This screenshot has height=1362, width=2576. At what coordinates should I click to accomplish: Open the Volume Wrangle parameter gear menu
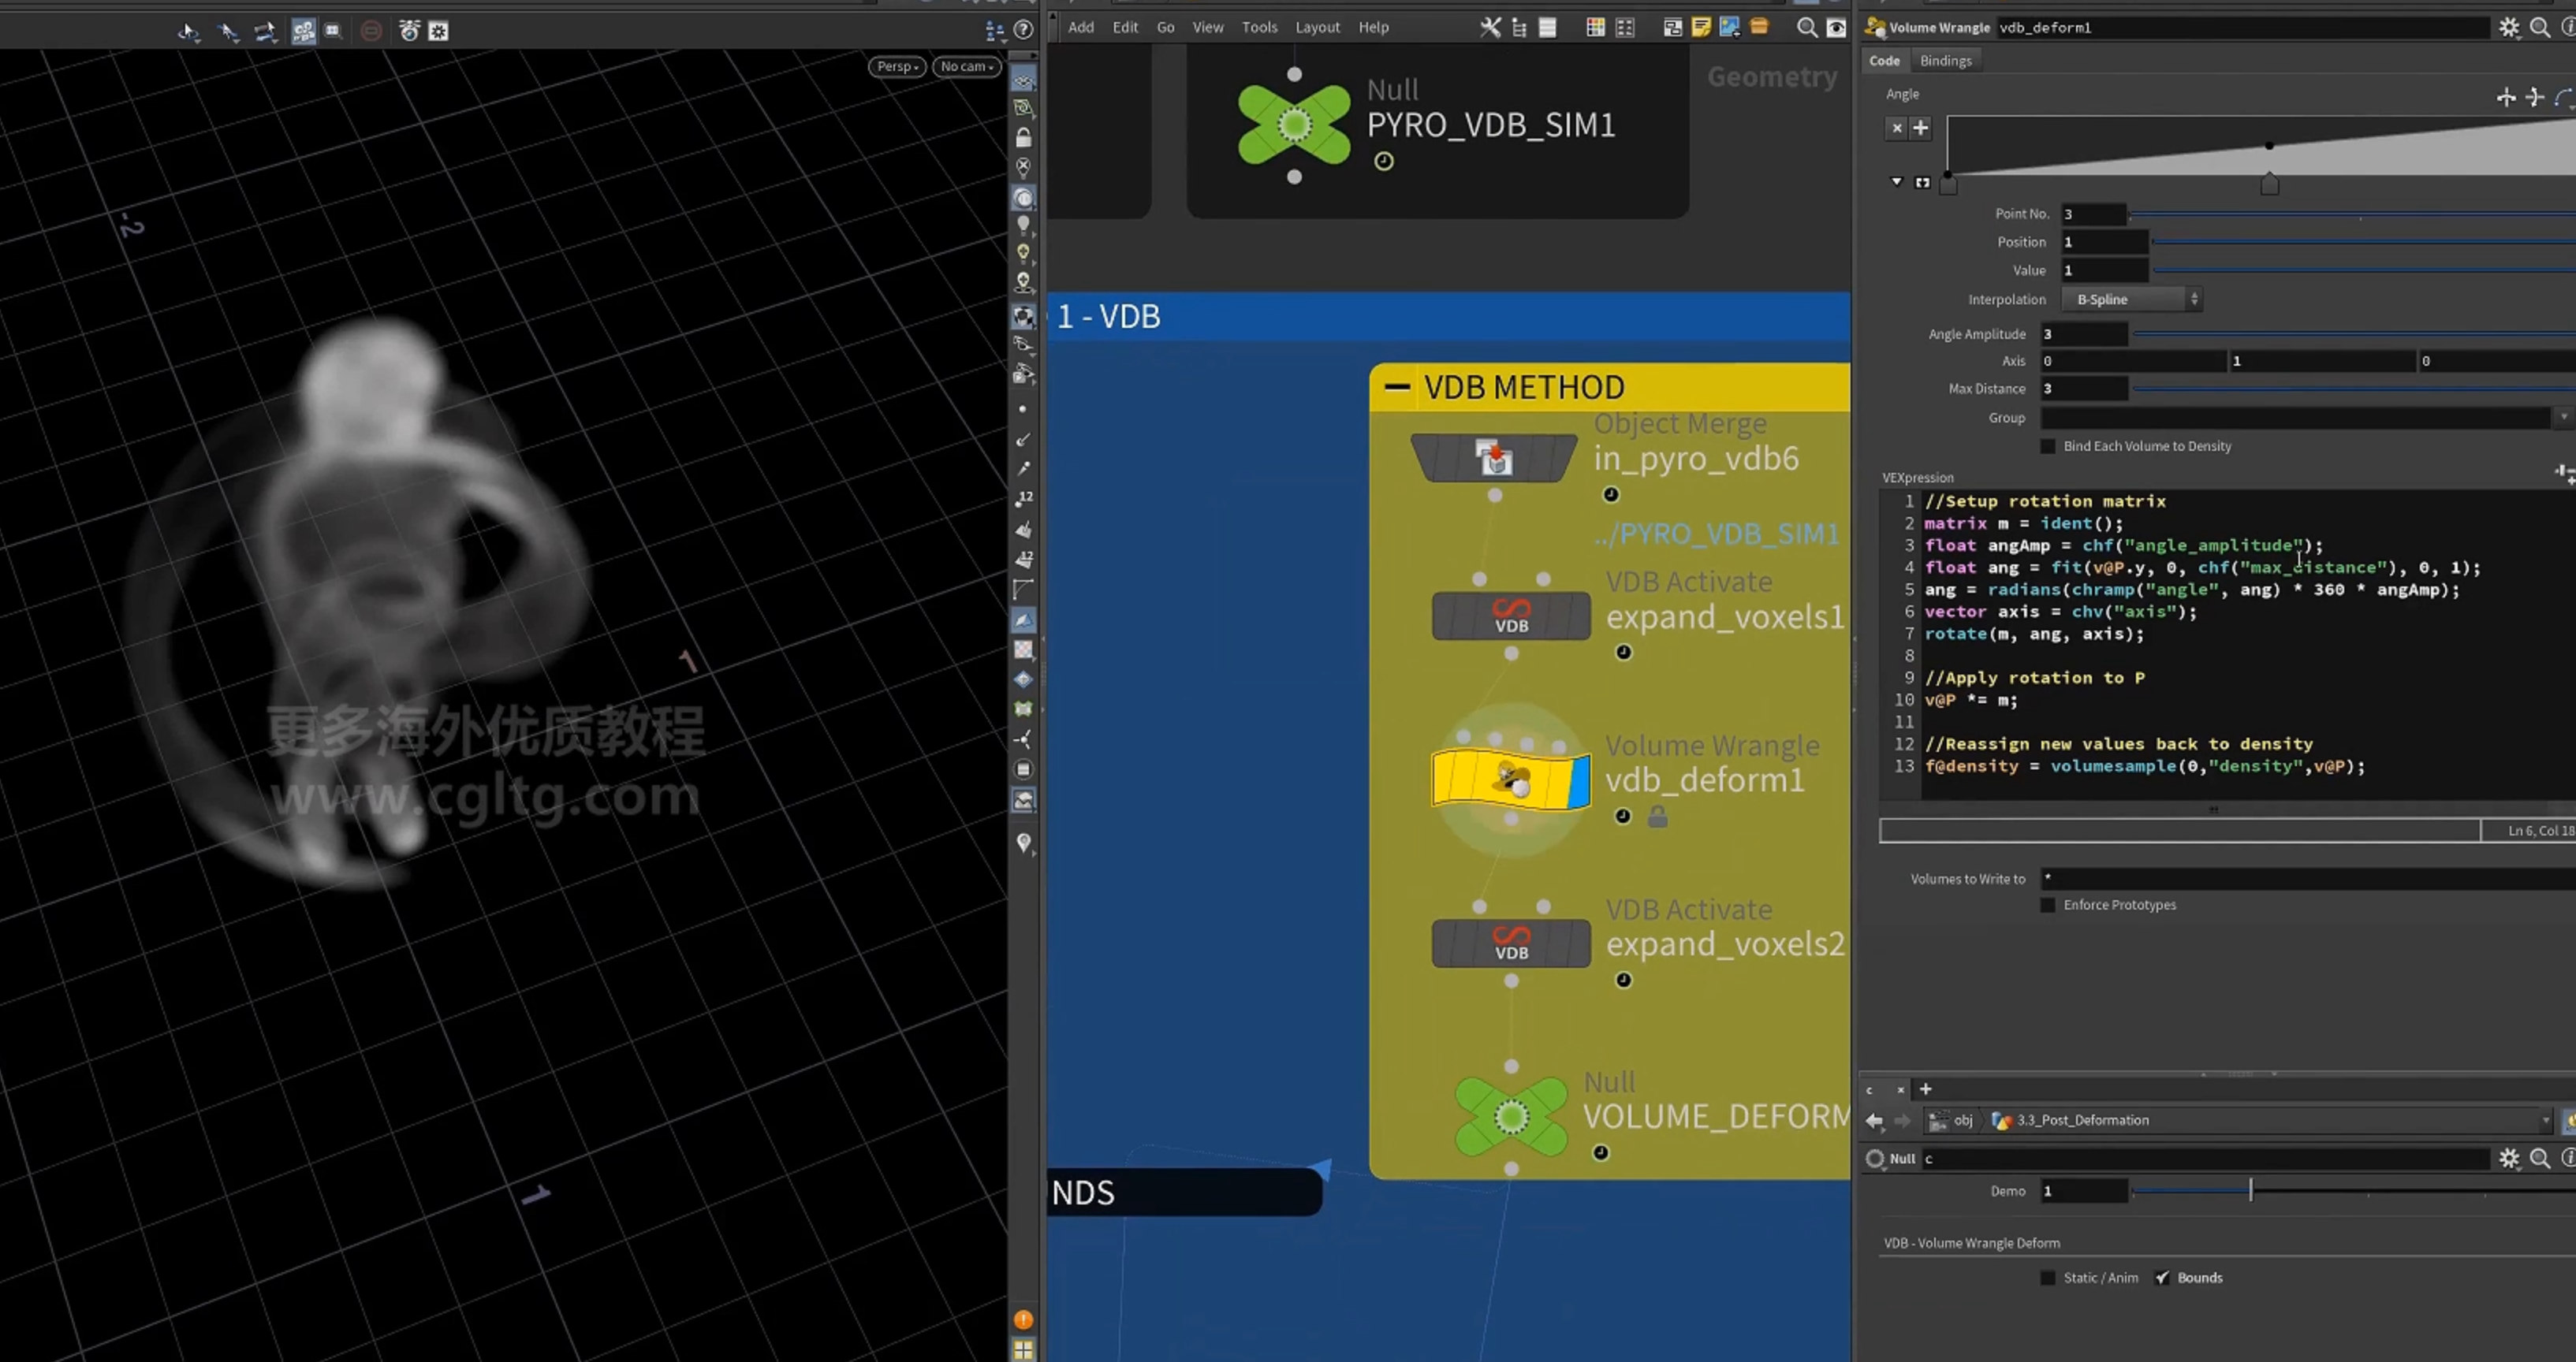[x=2509, y=28]
